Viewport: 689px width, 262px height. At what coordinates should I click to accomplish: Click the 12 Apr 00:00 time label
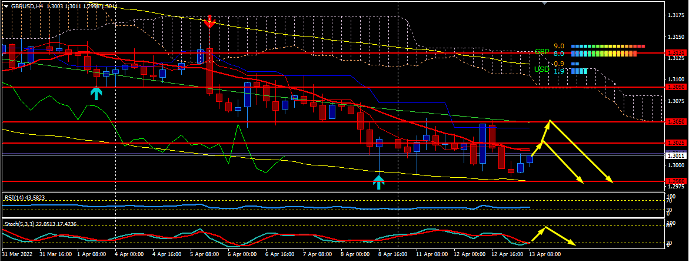470,254
